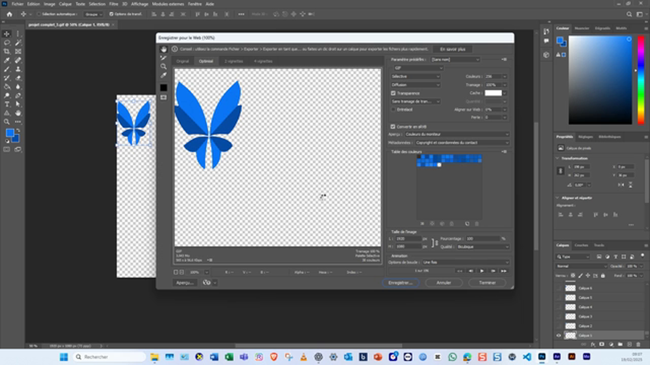
Task: Open Photoshop from the Windows taskbar
Action: pos(542,357)
